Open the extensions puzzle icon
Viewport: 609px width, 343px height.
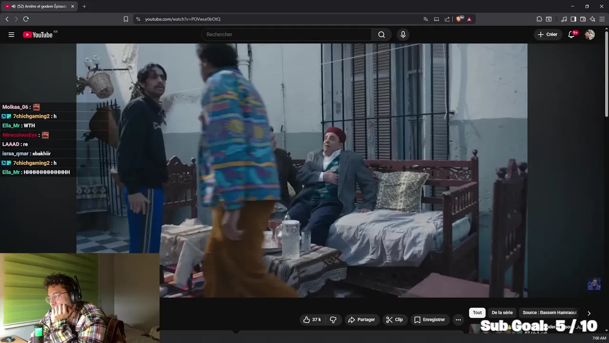click(539, 19)
